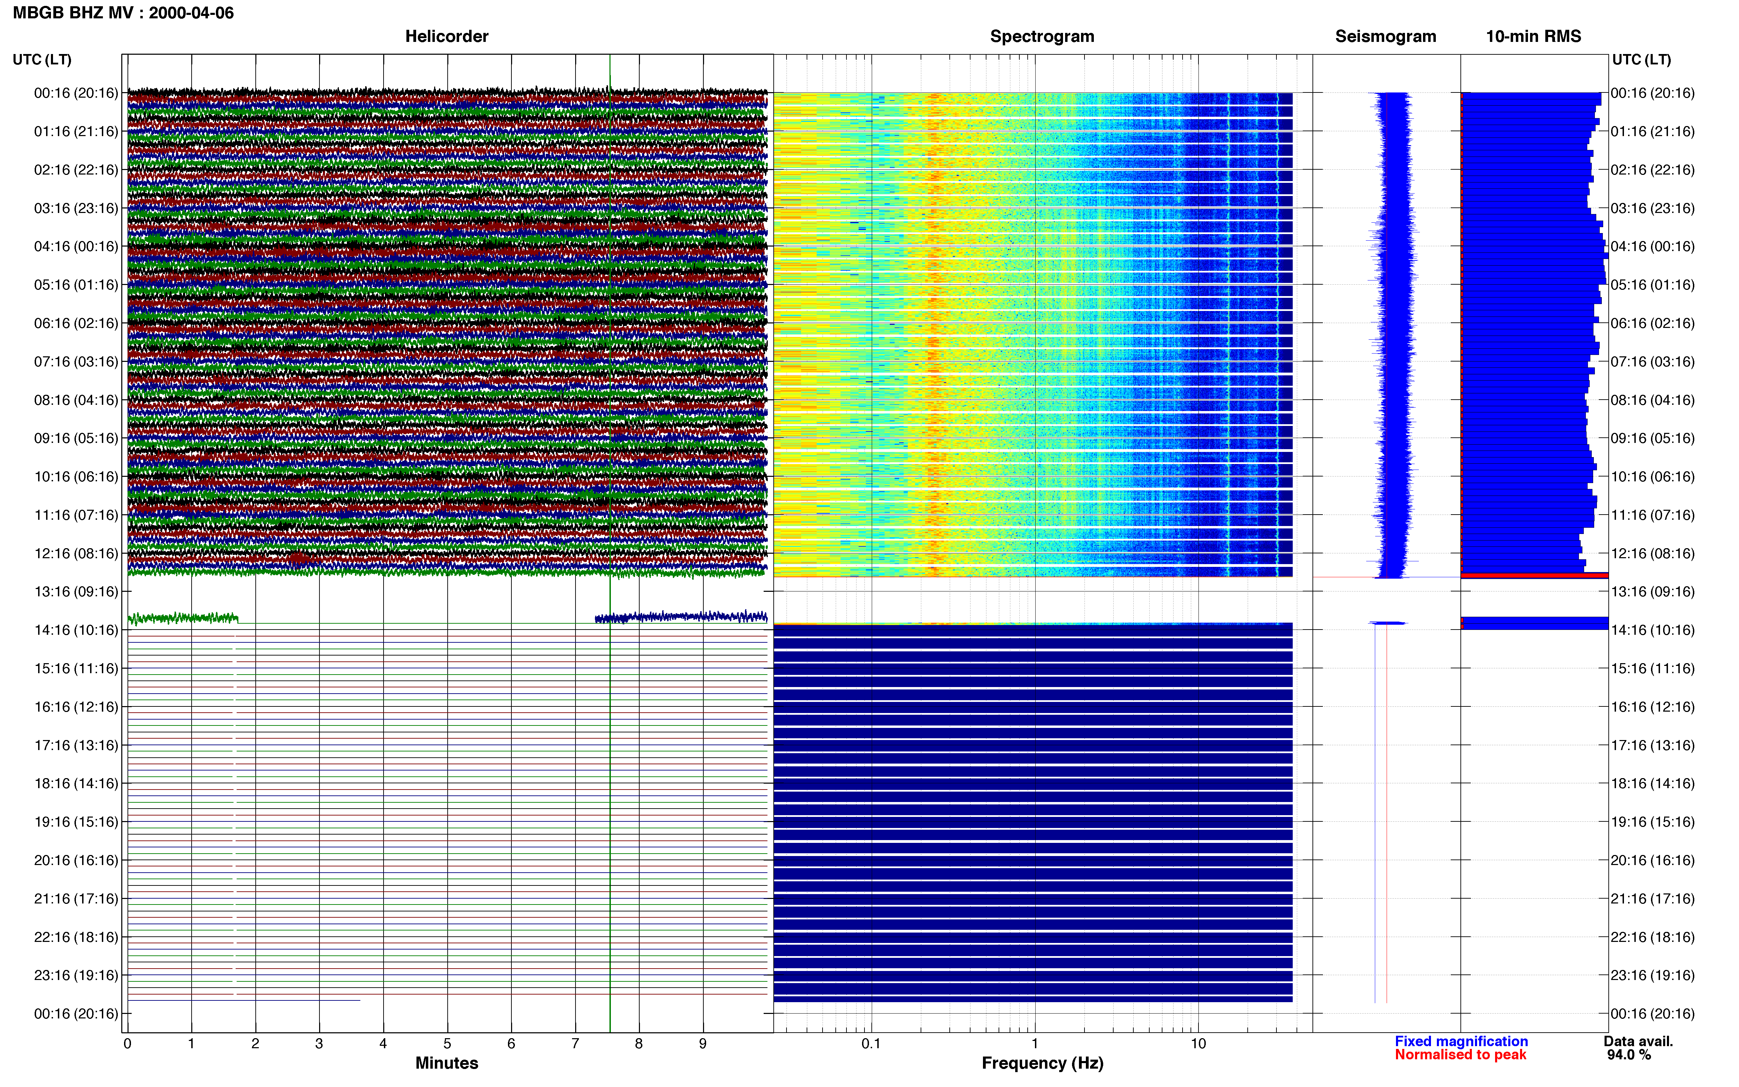Click the Normalised to peak legend text

coord(1460,1055)
